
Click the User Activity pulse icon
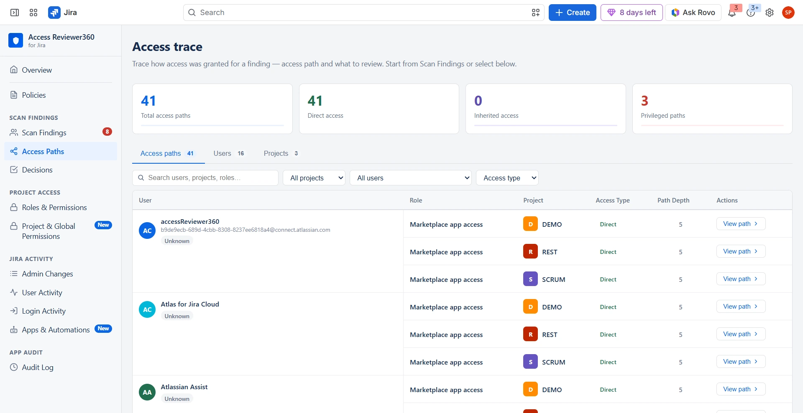coord(14,292)
